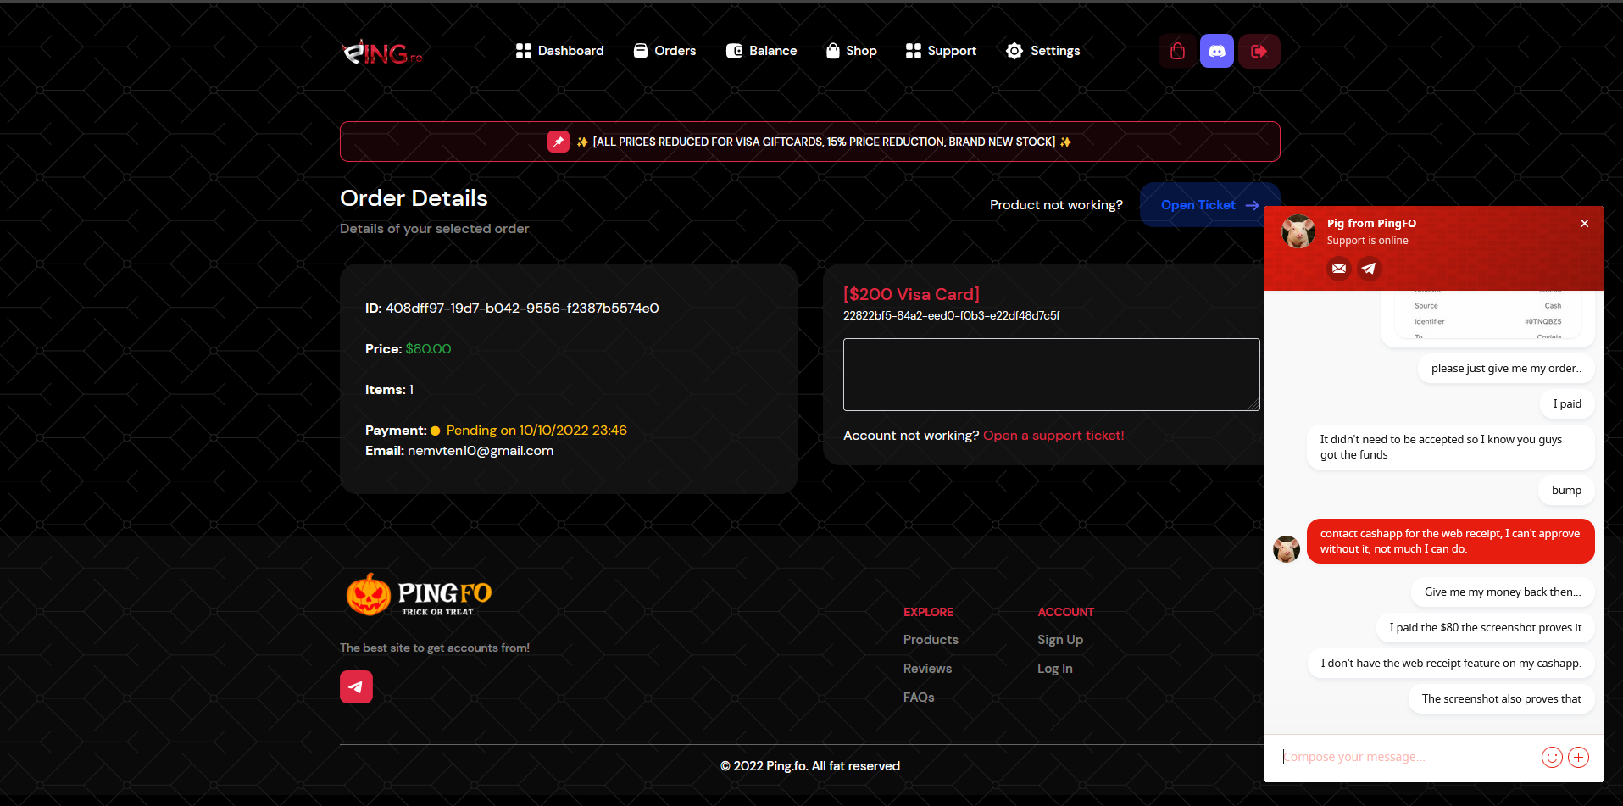Click the 'bump' chat message
Image resolution: width=1623 pixels, height=806 pixels.
point(1566,491)
